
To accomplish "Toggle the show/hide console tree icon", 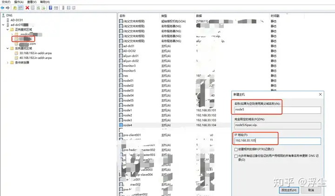I will pos(20,8).
